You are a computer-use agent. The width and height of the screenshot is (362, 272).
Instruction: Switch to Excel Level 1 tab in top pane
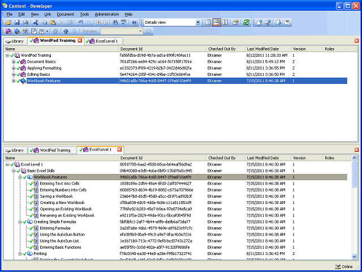pos(104,41)
